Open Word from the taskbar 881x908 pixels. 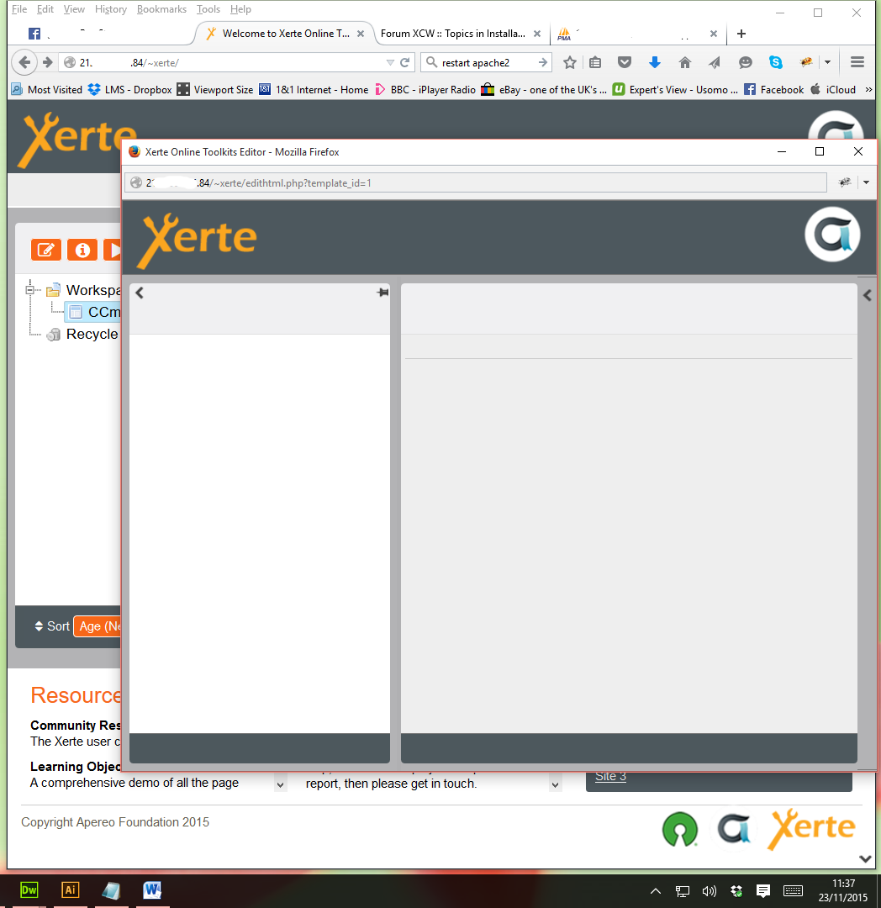(x=152, y=890)
